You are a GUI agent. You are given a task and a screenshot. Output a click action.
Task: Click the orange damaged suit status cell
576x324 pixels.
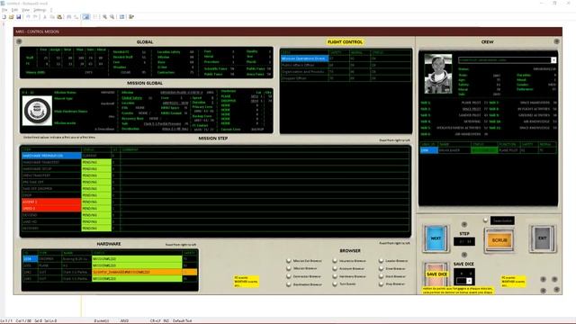[137, 272]
